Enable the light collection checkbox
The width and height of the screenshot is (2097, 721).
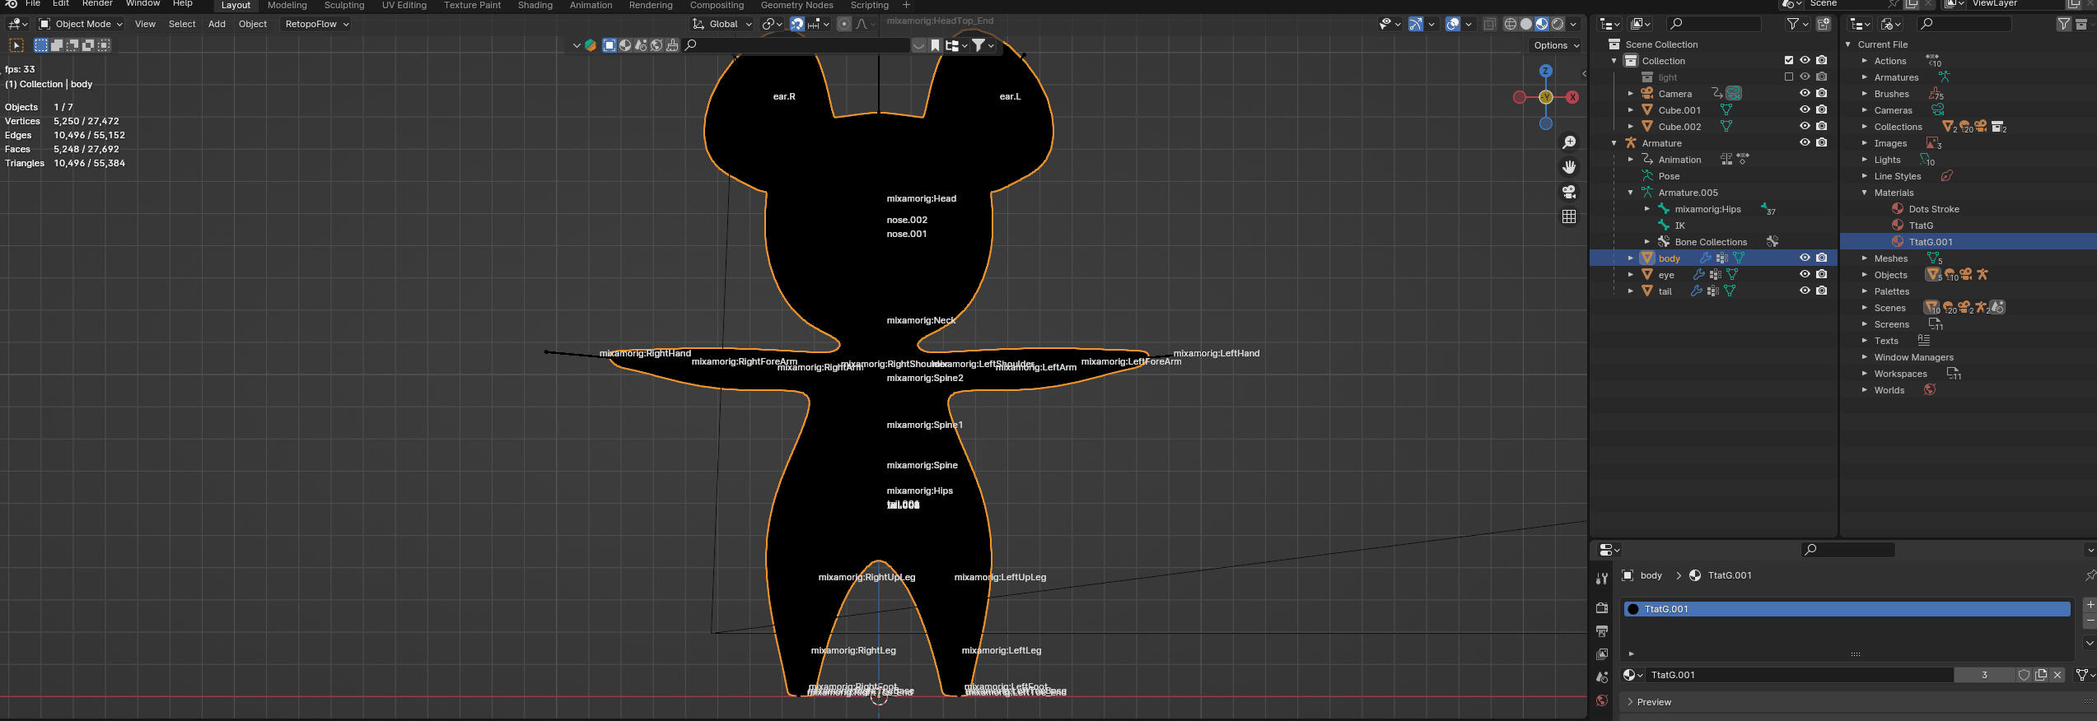coord(1789,77)
